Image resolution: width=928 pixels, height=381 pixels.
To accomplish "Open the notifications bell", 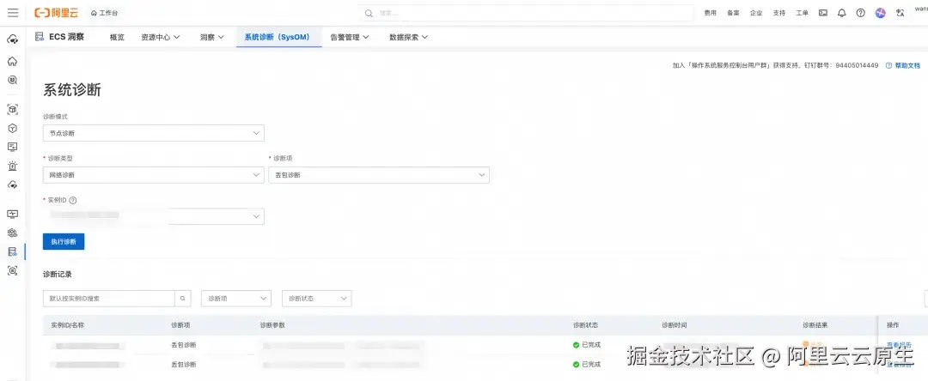I will (842, 13).
